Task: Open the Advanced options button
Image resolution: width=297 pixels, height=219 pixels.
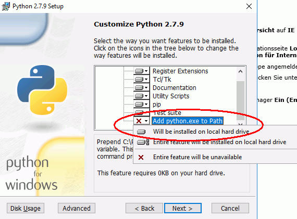Action: tap(77, 208)
